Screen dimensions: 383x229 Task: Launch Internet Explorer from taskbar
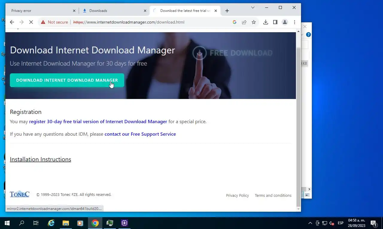(51, 223)
